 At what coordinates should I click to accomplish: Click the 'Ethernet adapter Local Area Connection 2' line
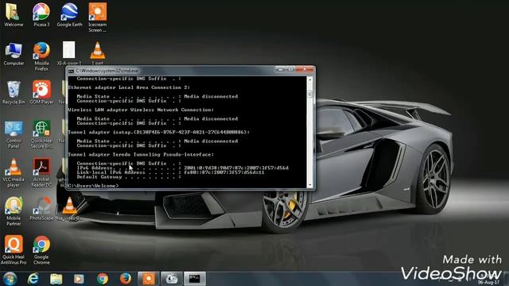[129, 87]
